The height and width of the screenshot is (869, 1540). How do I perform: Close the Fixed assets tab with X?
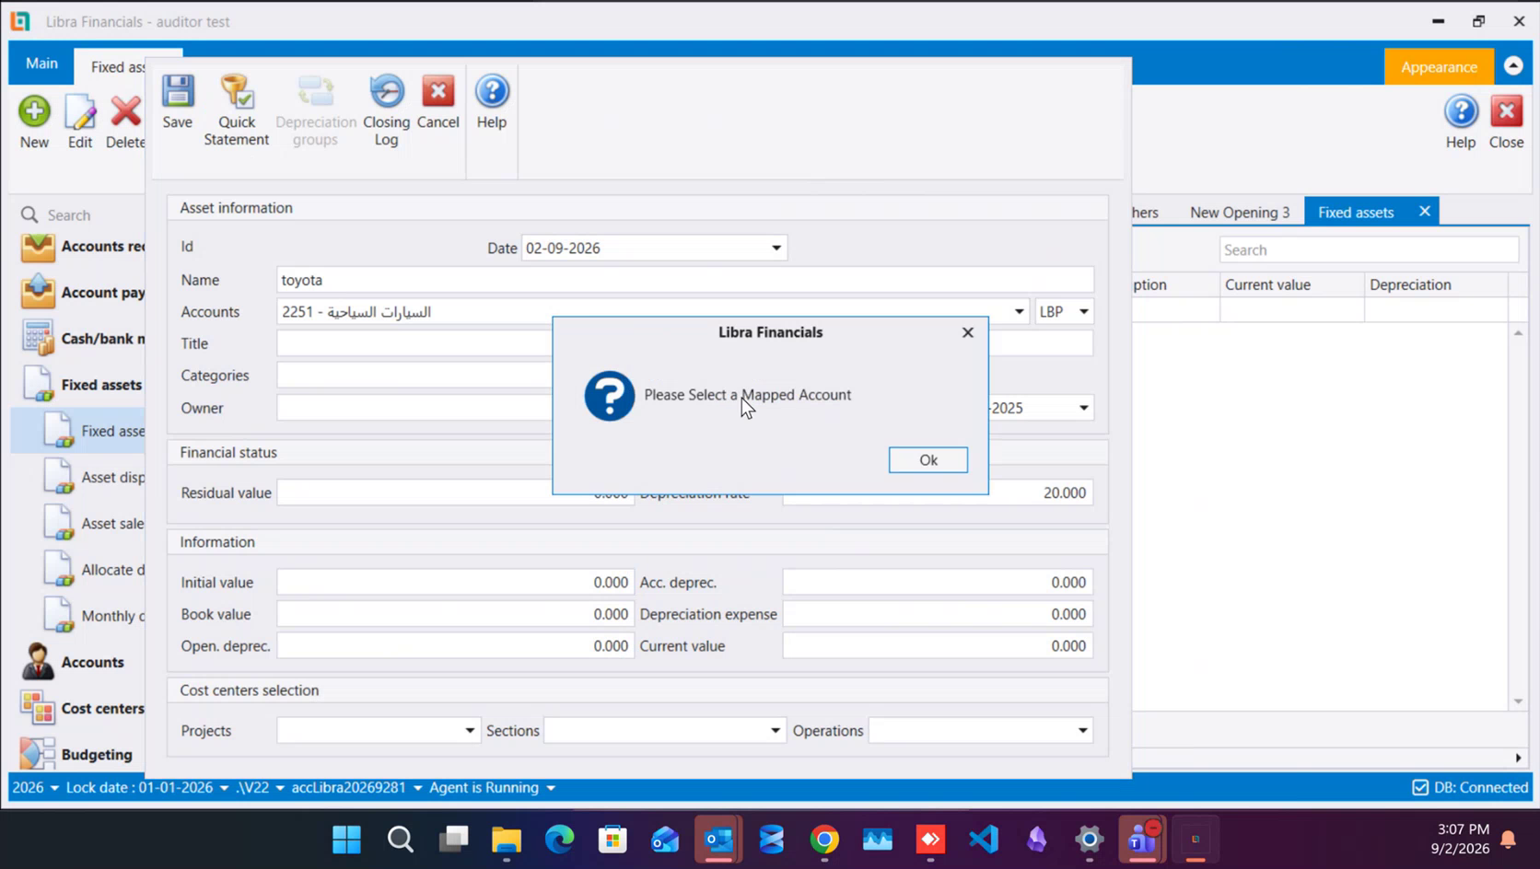pyautogui.click(x=1425, y=212)
